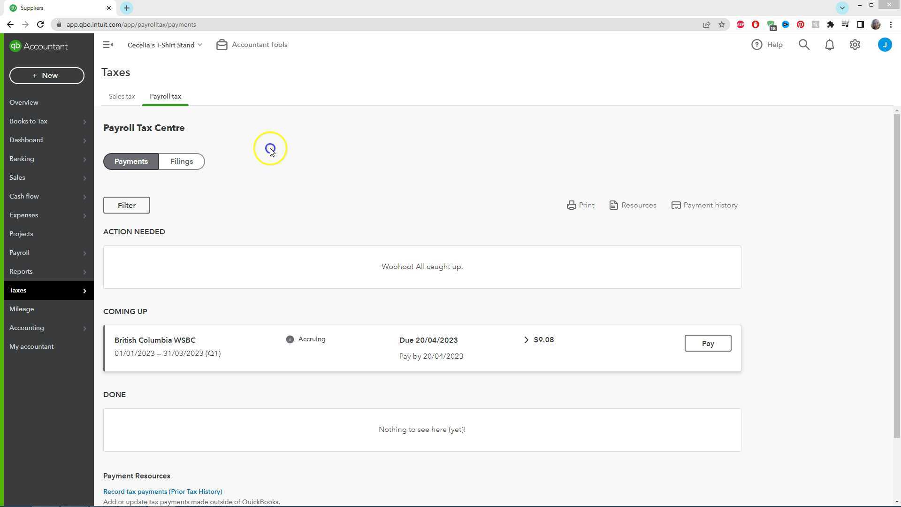Screen dimensions: 901x507
Task: Click the British Columbia WSBC title
Action: coord(155,340)
